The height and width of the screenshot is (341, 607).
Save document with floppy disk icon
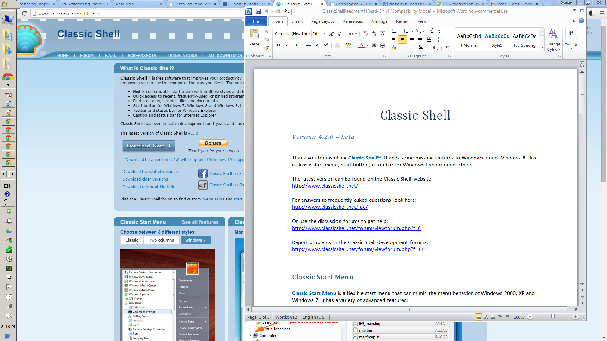258,11
